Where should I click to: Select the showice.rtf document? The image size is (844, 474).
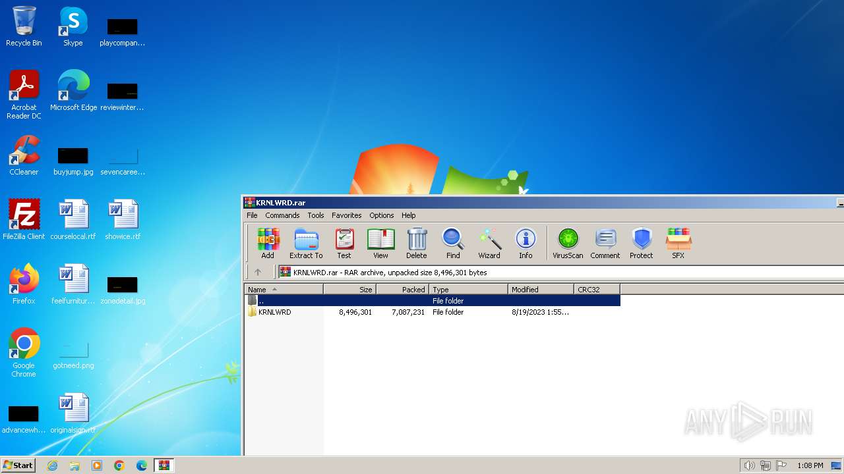(x=123, y=220)
